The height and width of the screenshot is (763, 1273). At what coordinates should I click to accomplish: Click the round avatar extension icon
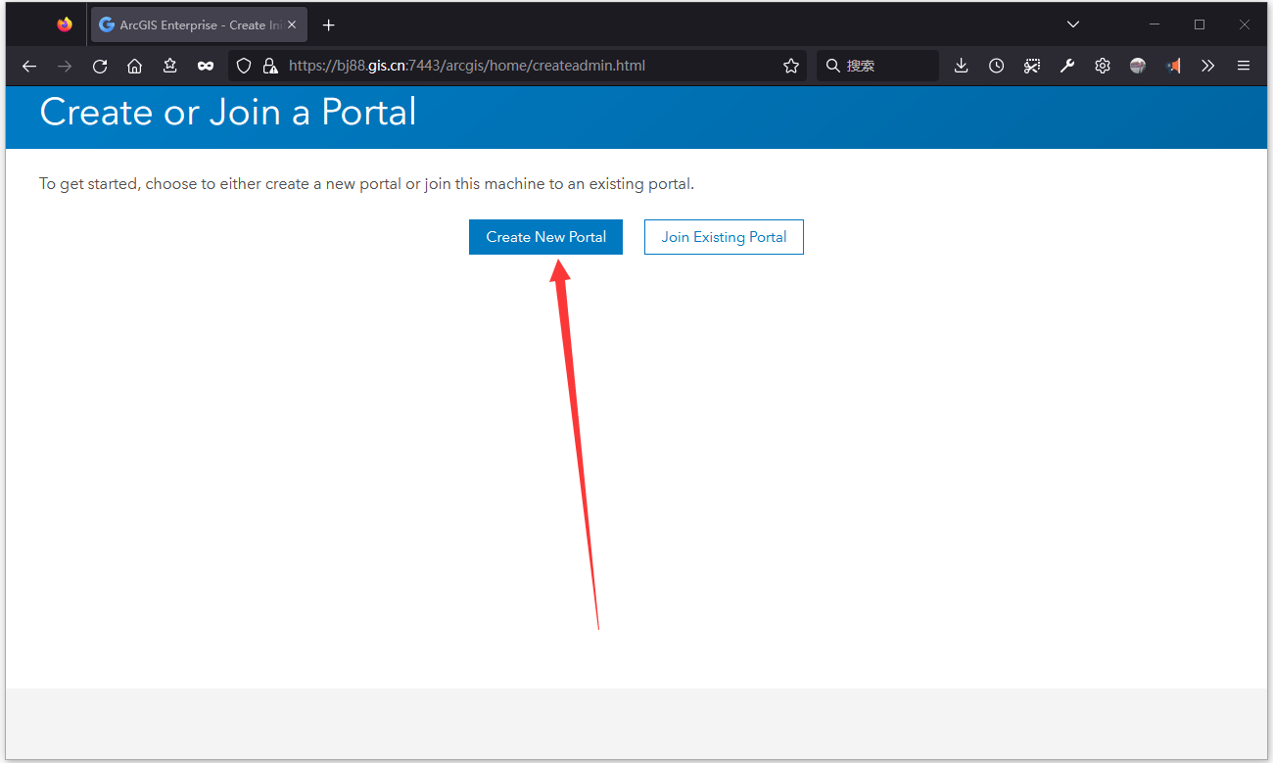(x=1138, y=66)
